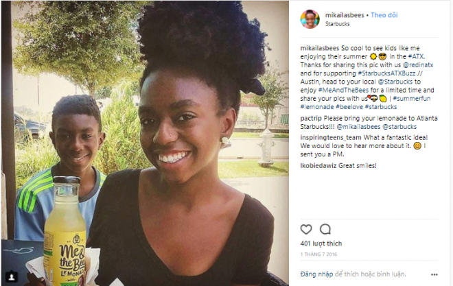Open the #lemonade hashtag
Viewport: 453px width, 286px height.
pos(317,107)
